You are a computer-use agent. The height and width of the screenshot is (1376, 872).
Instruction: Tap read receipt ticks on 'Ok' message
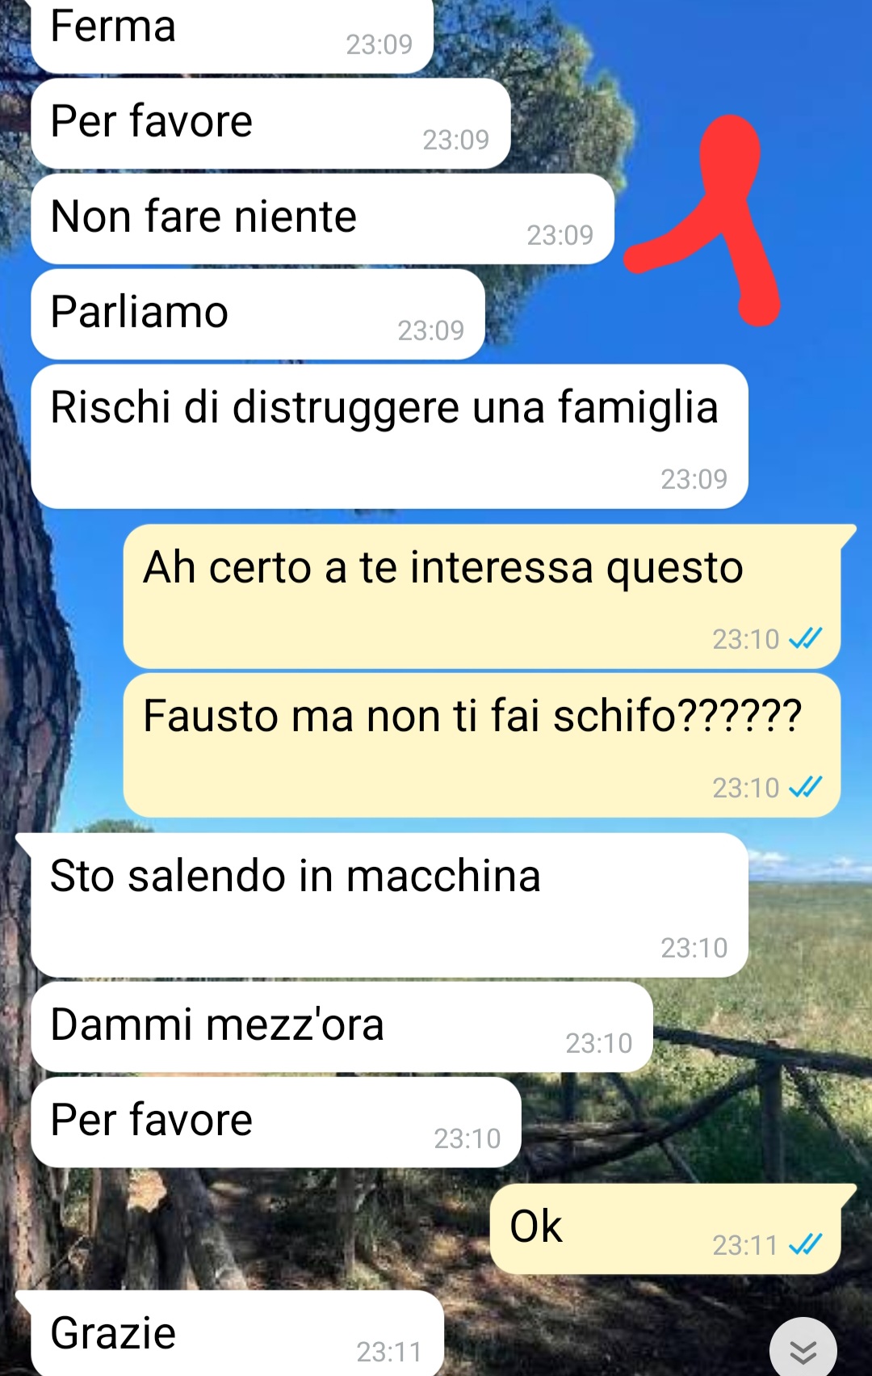tap(805, 1244)
